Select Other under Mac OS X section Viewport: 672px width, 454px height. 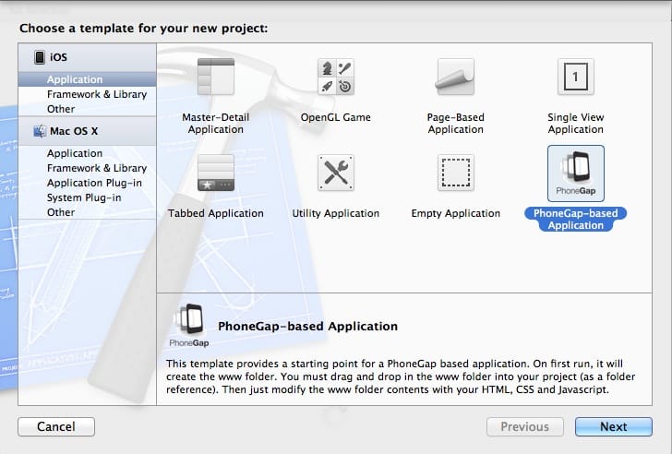click(87, 212)
